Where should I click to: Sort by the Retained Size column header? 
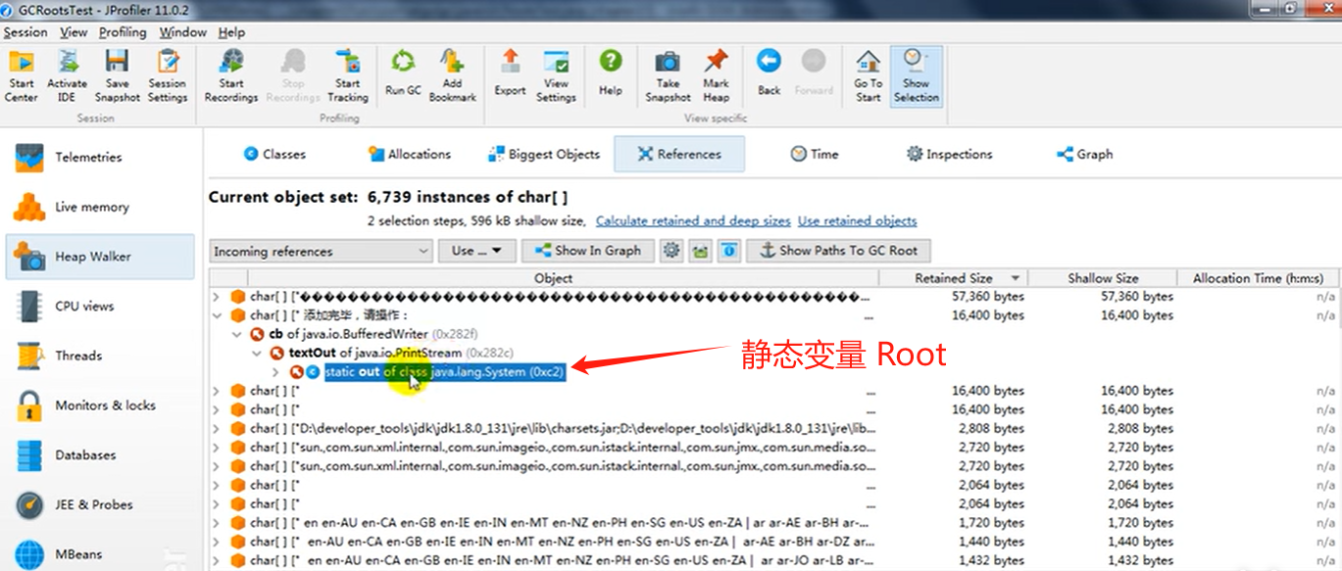(x=953, y=278)
